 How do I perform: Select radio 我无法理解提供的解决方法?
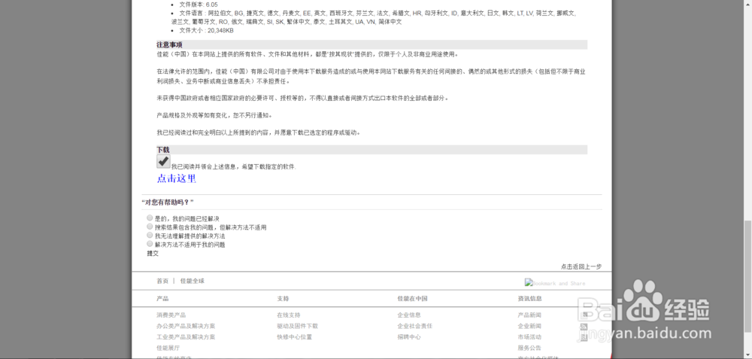(150, 235)
